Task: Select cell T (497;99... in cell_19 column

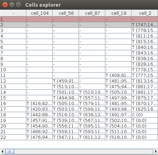Action: pyautogui.click(x=118, y=98)
